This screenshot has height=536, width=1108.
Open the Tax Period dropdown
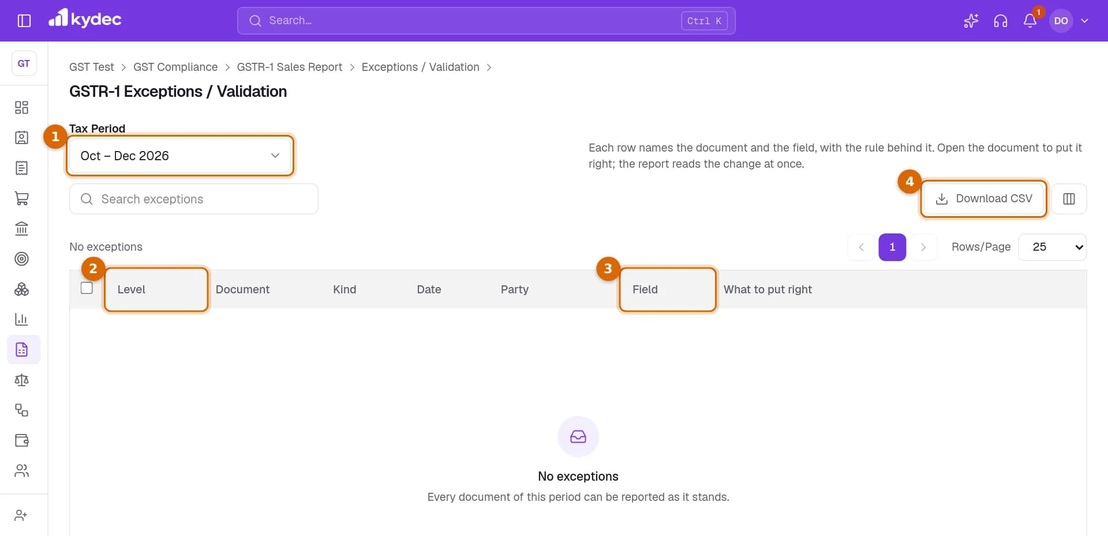(180, 156)
